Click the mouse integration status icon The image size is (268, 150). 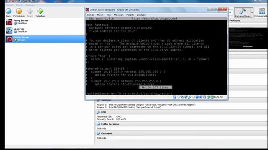(x=209, y=97)
